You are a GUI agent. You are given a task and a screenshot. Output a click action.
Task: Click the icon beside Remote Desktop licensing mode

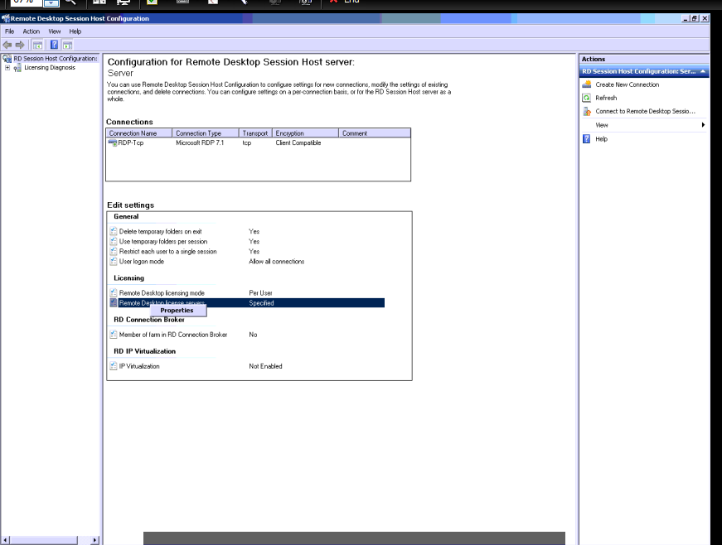(114, 292)
